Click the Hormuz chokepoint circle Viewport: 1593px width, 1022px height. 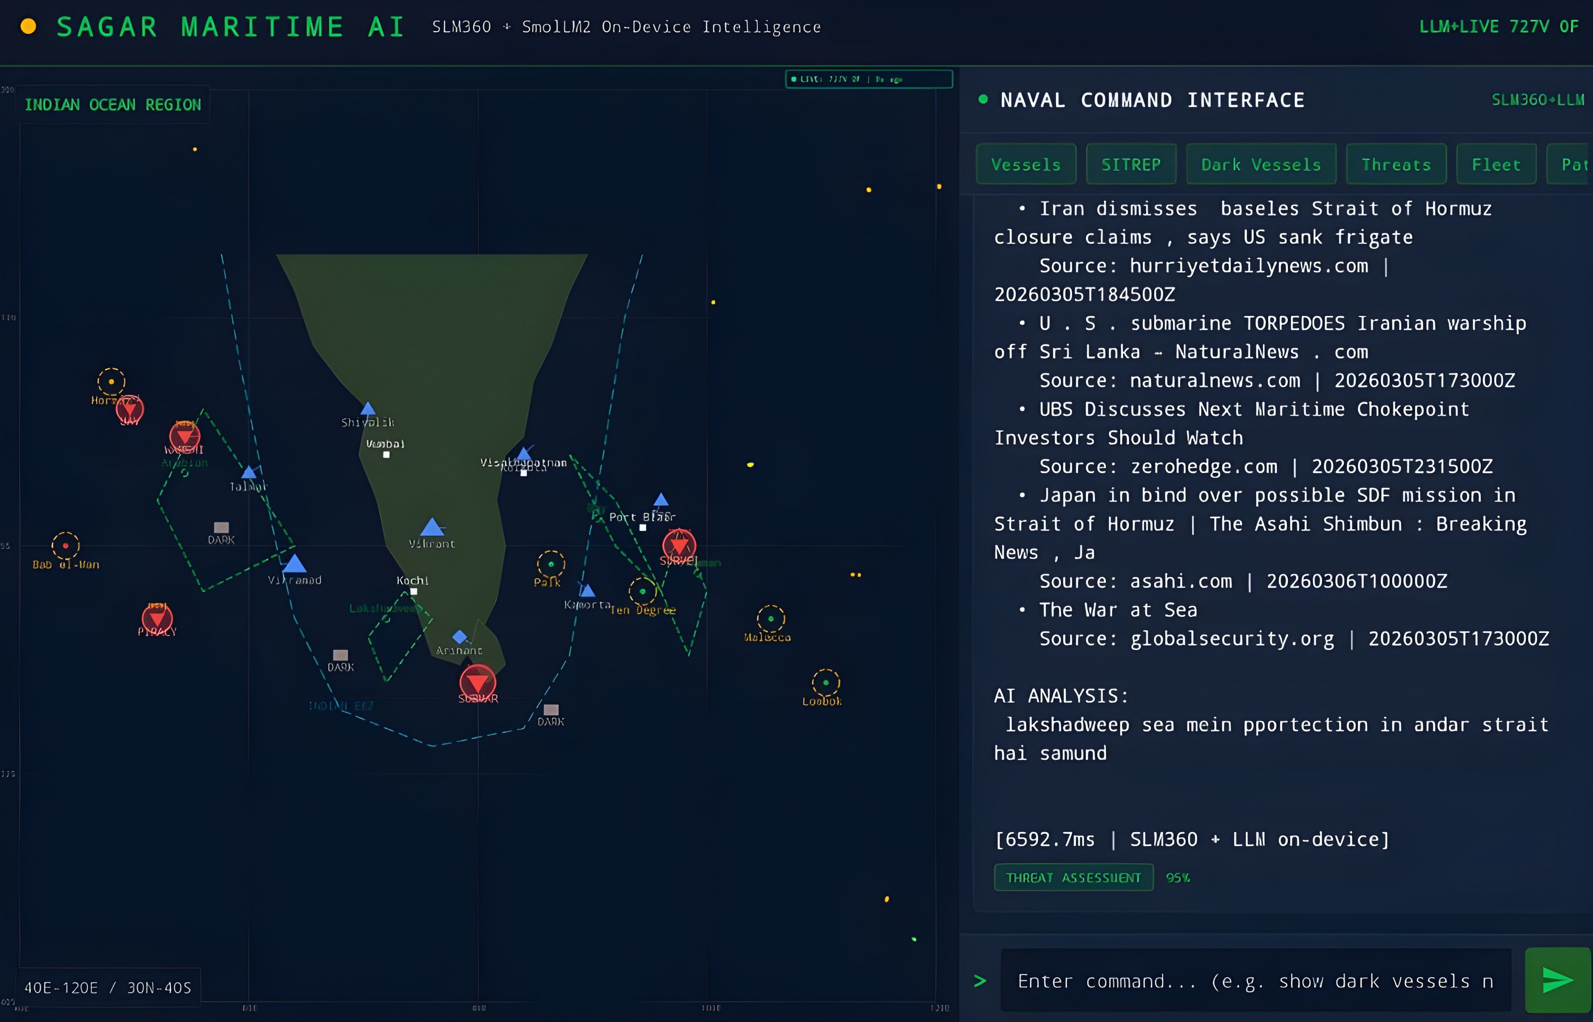[x=111, y=381]
